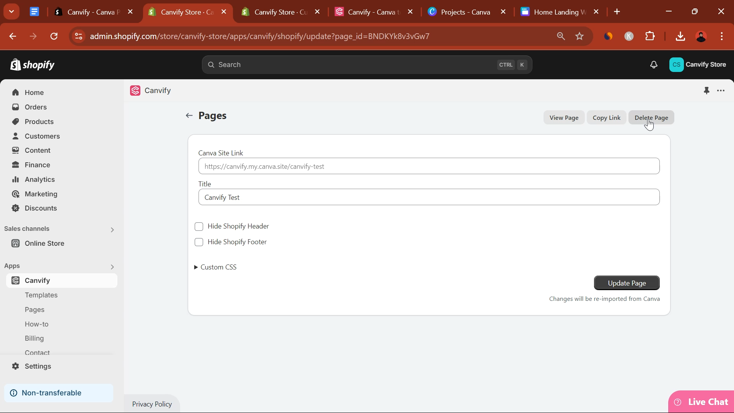This screenshot has height=413, width=734.
Task: Click the Non-transferable info icon
Action: pyautogui.click(x=13, y=393)
